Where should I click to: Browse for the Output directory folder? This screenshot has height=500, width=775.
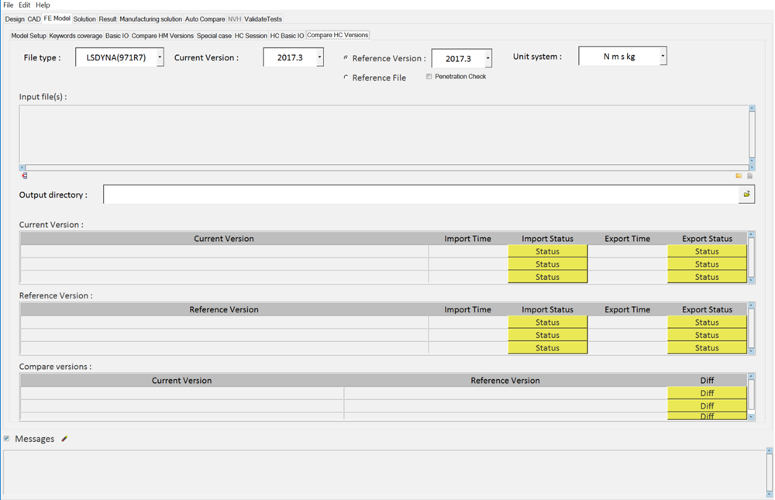(746, 195)
